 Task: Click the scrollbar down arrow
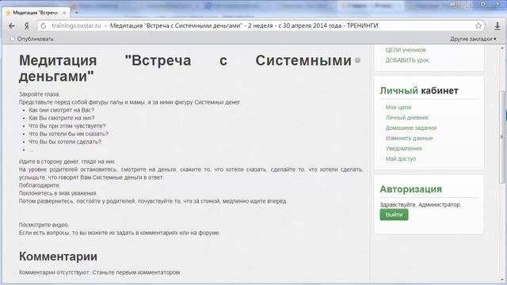(x=502, y=279)
